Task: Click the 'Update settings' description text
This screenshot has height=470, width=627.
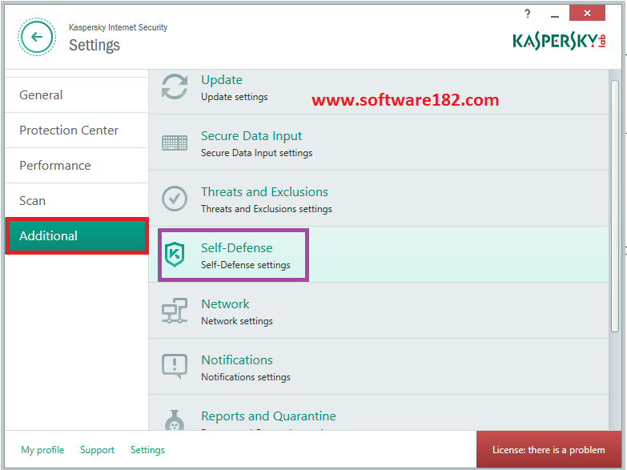Action: 235,97
